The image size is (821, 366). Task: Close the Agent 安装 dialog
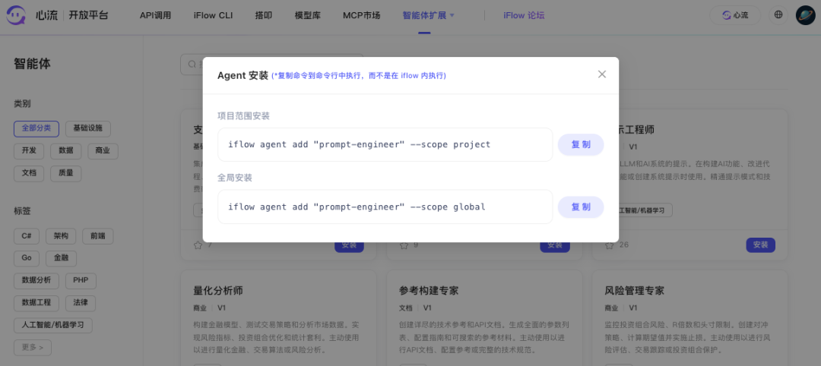(x=602, y=74)
